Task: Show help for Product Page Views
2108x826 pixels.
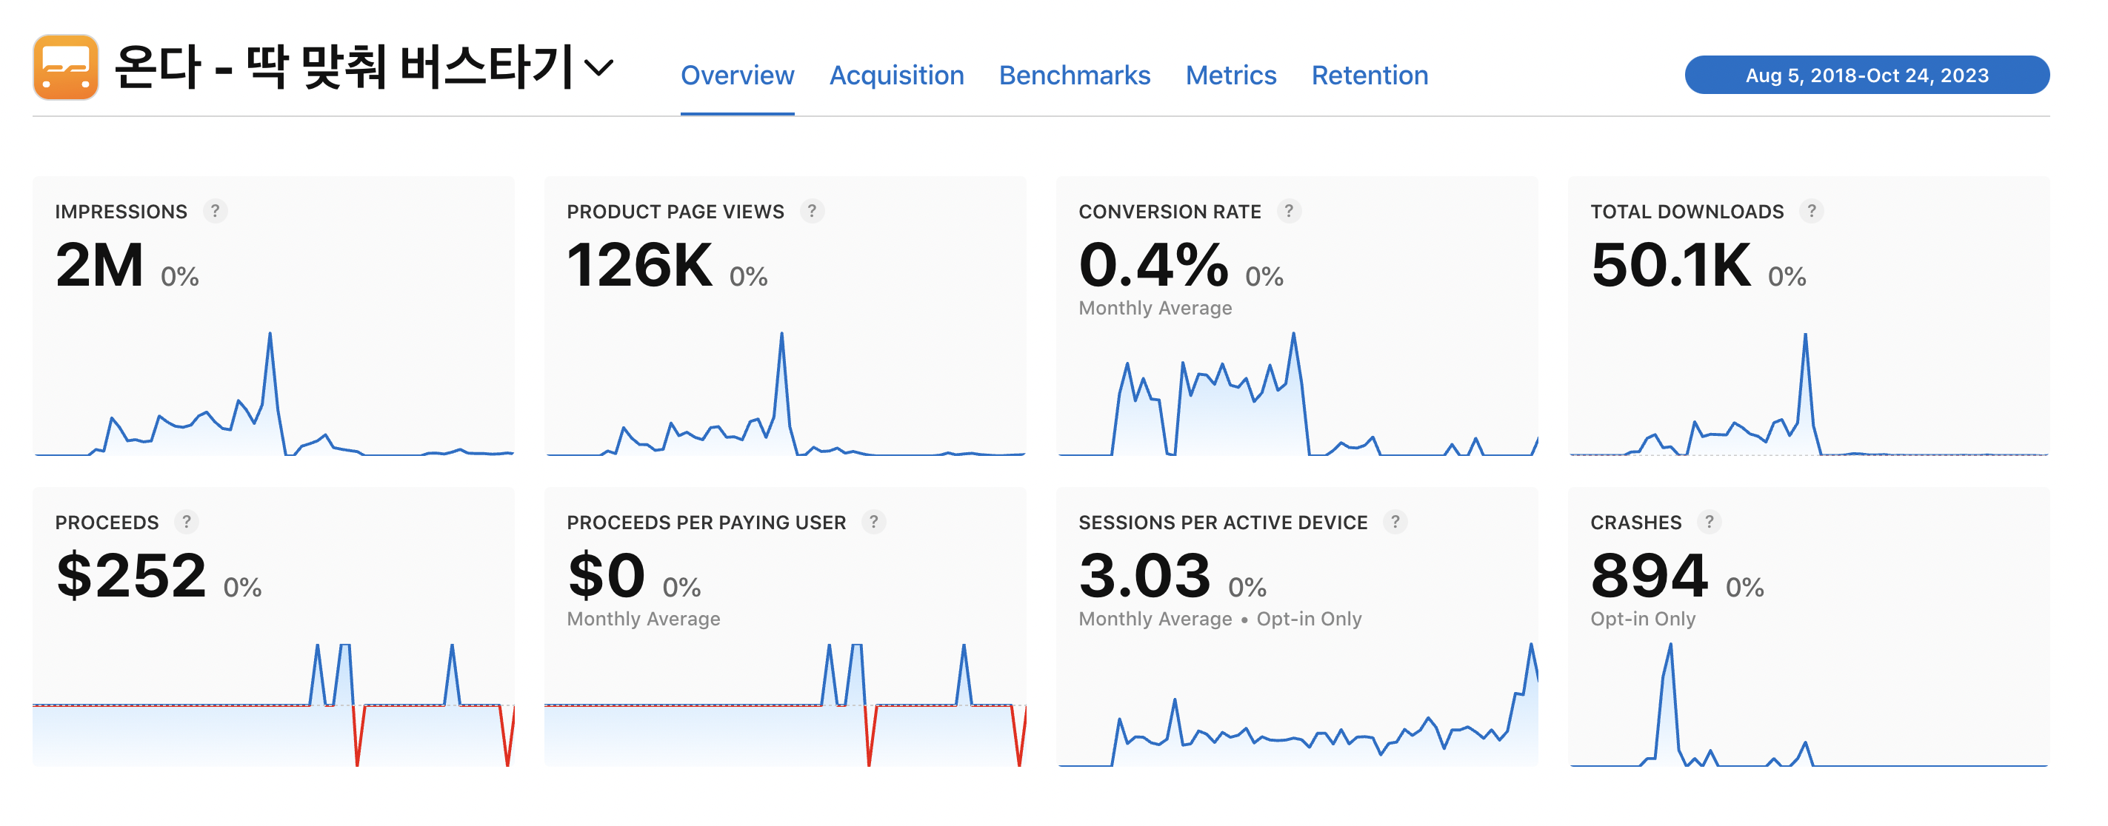Action: [x=812, y=211]
